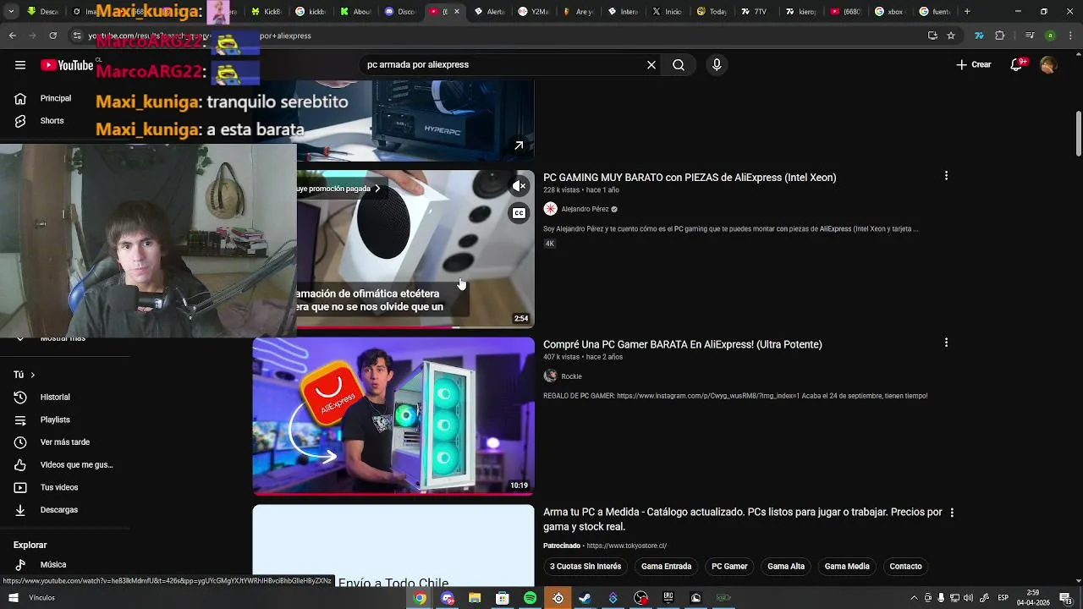Switch to the Inicio X browser tab
1083x609 pixels.
(667, 12)
